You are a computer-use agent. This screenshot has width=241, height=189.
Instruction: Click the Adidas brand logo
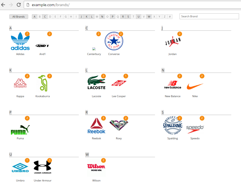point(20,41)
